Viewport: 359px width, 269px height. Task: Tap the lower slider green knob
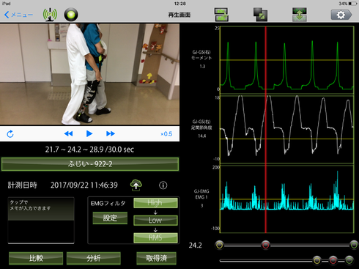[x=349, y=260]
